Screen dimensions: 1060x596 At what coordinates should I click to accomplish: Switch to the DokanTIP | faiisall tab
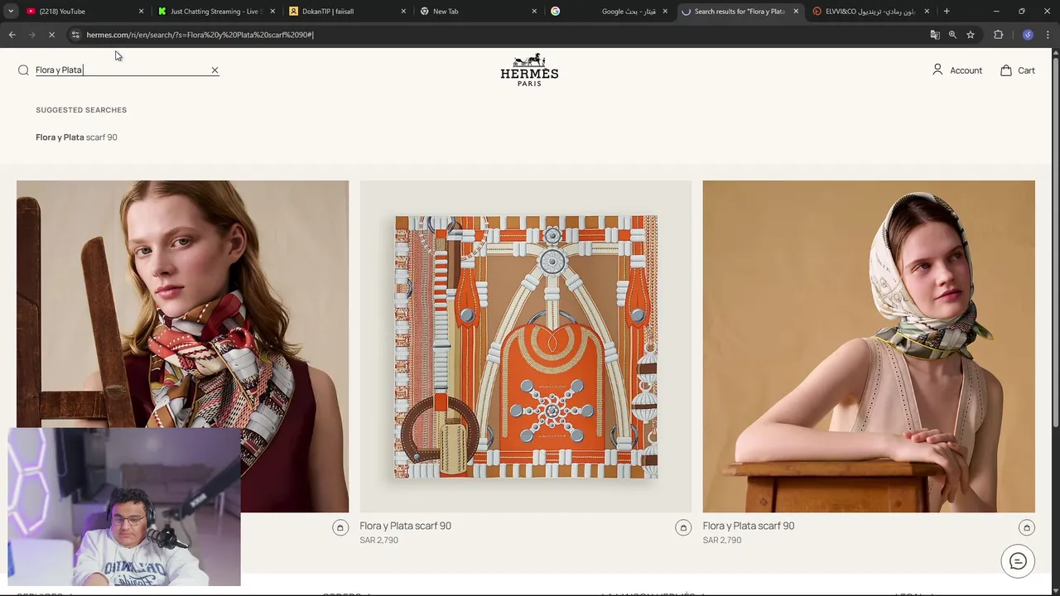click(x=346, y=12)
